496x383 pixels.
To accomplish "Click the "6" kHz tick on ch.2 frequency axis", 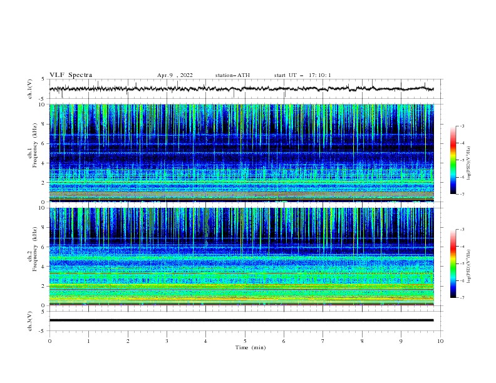I will click(x=44, y=247).
